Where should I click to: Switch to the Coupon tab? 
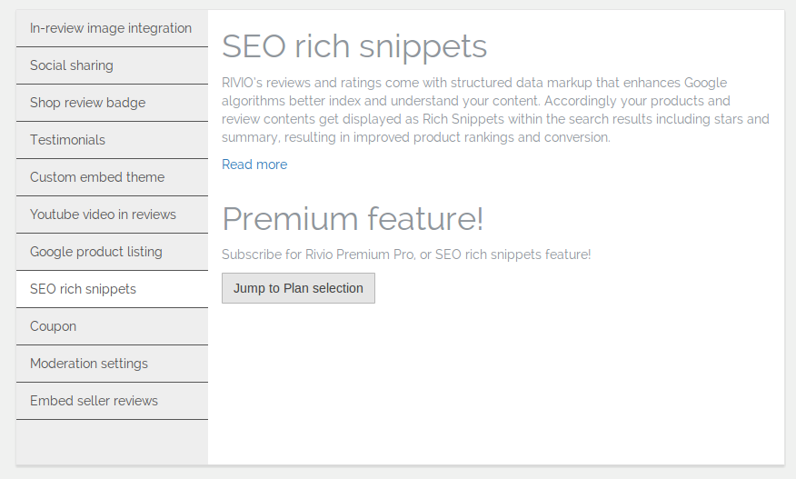point(112,326)
